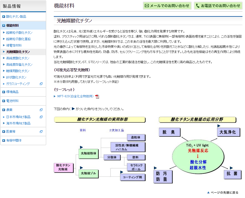This screenshot has height=198, width=245.
Task: Open 医薬等 in the sidebar
Action: 11,132
